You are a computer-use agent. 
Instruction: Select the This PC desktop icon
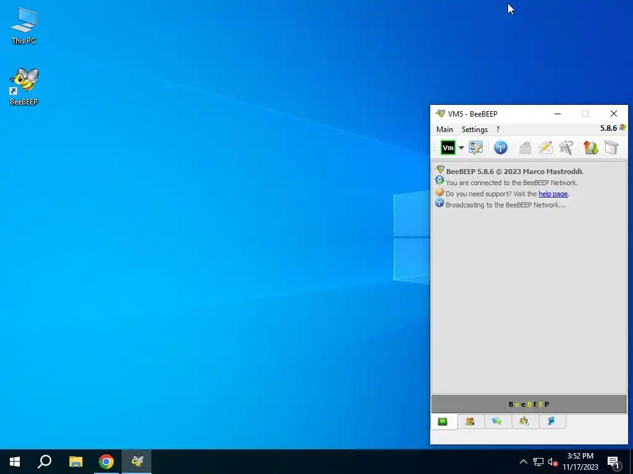(x=24, y=25)
